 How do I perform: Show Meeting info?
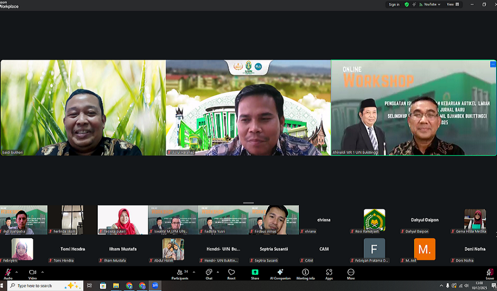306,274
